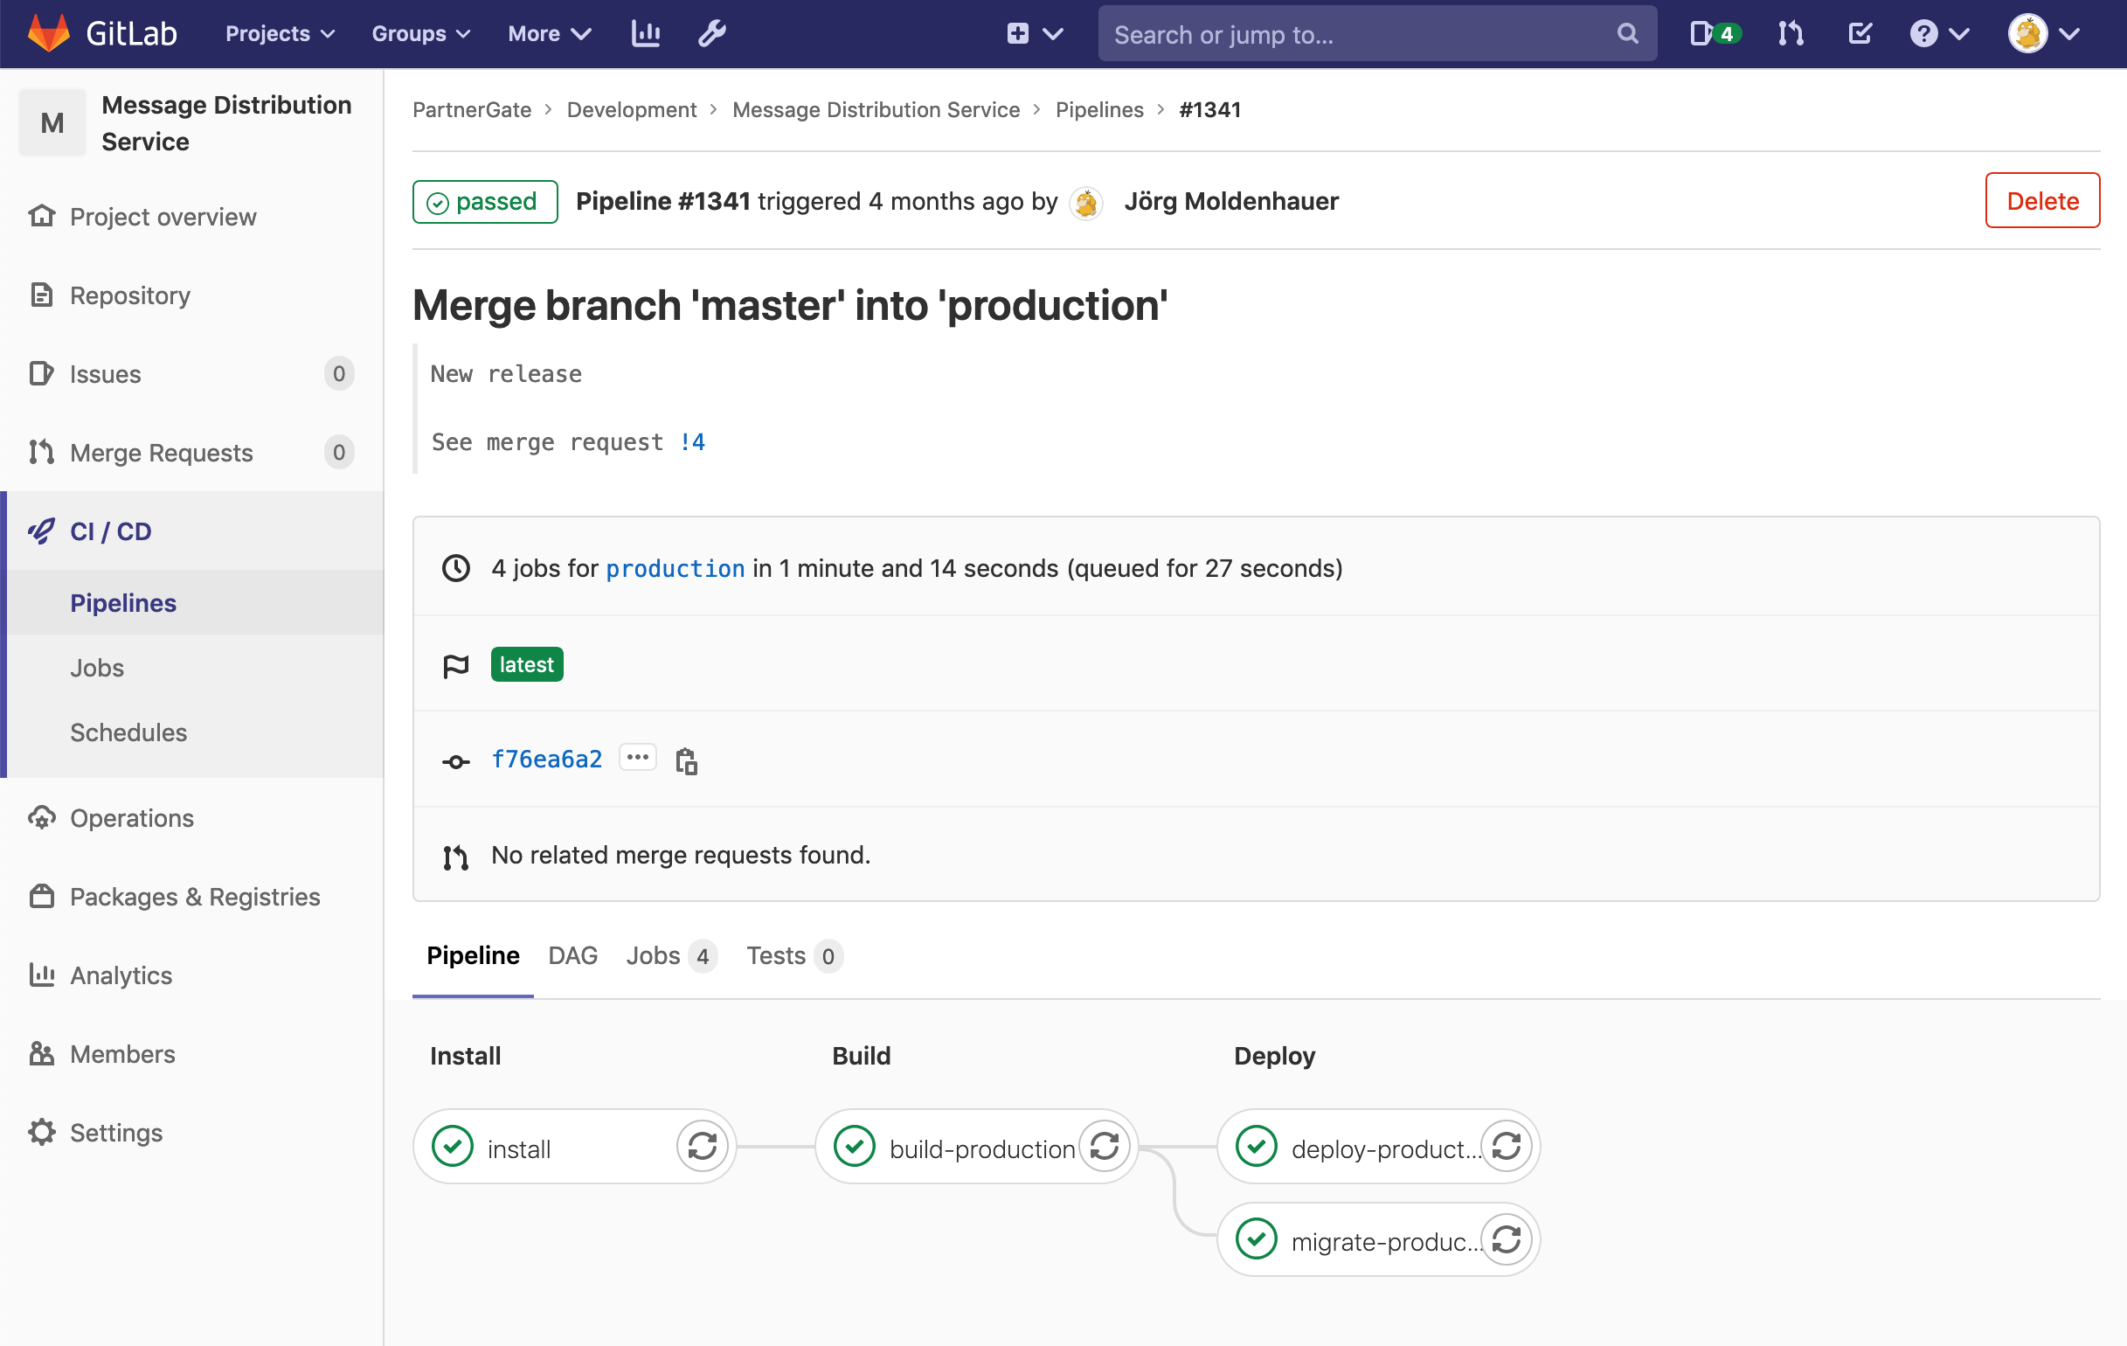2127x1346 pixels.
Task: Retry the install job
Action: tap(703, 1146)
